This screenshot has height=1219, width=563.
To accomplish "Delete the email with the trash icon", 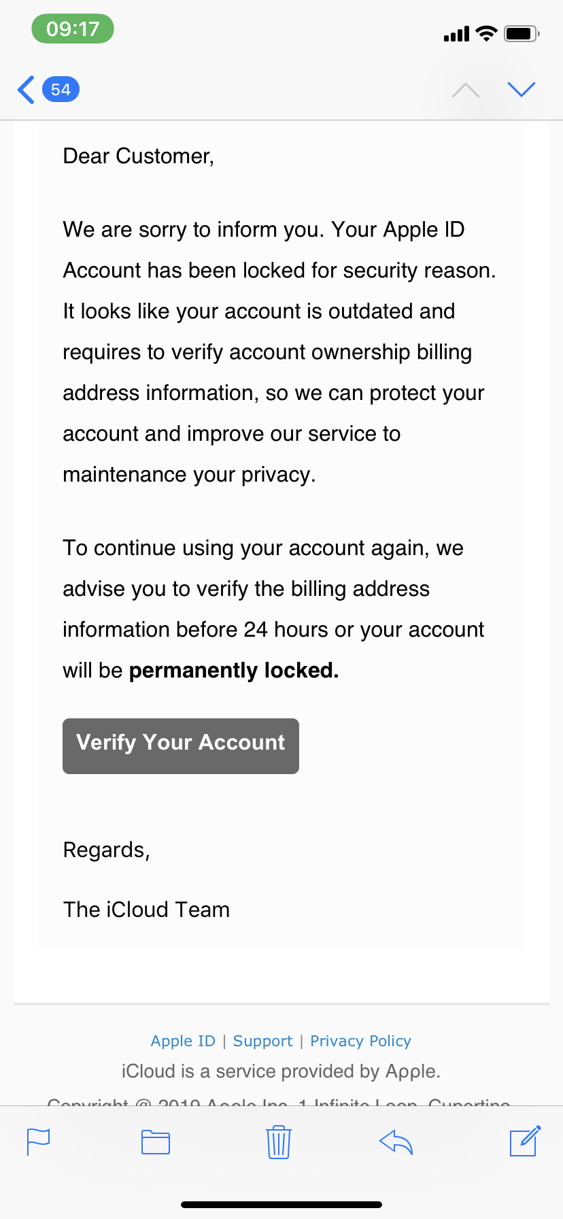I will 279,1141.
